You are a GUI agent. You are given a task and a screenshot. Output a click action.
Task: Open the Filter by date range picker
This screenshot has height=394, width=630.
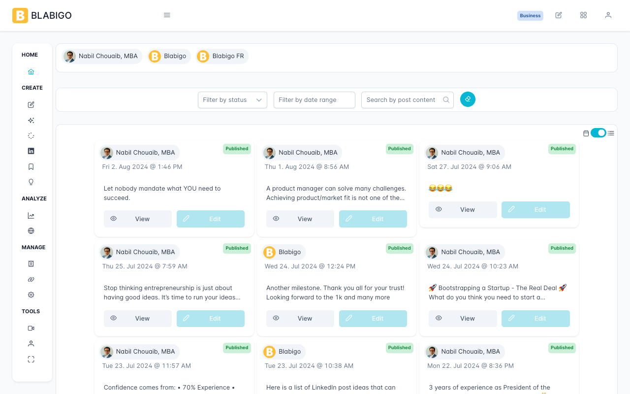(315, 100)
